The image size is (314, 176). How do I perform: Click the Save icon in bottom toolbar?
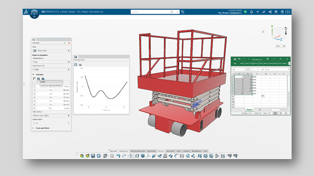click(93, 156)
